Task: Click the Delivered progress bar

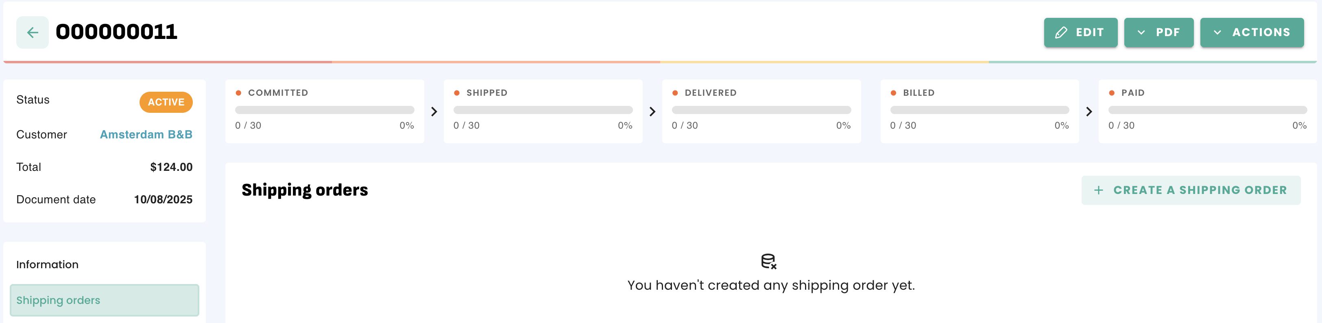Action: tap(761, 110)
